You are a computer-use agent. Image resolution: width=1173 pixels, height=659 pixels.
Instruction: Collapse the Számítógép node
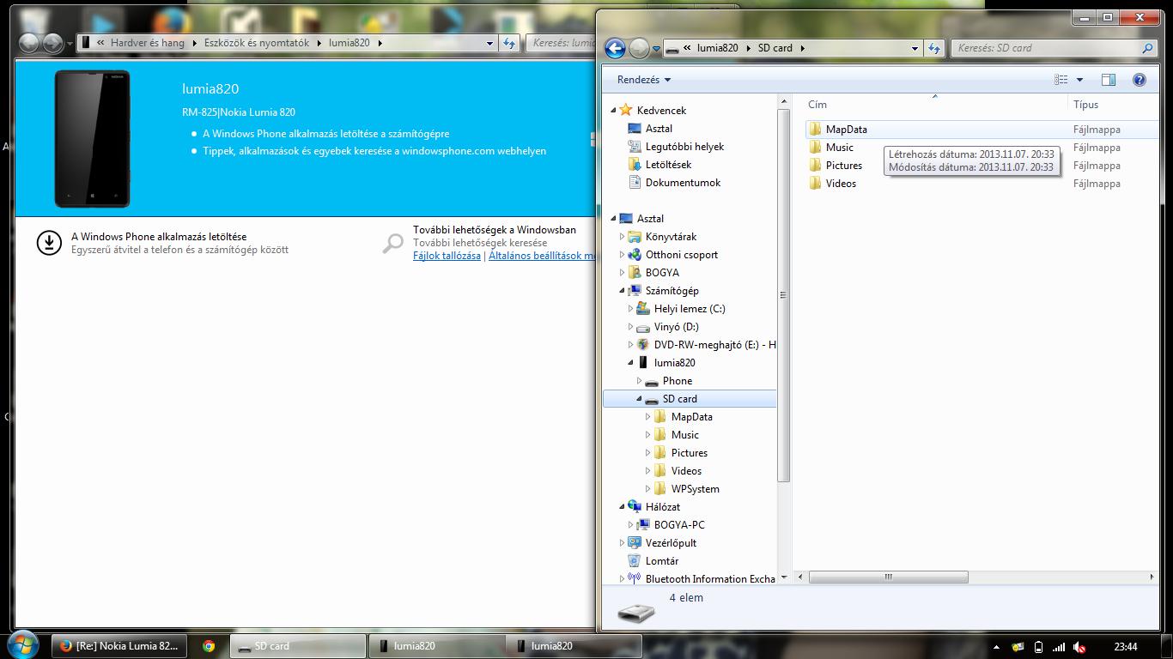click(622, 291)
